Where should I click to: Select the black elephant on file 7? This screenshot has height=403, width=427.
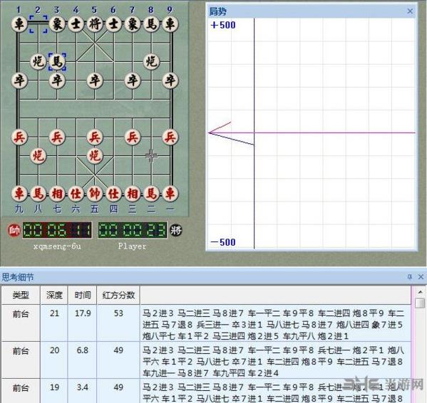coord(133,24)
